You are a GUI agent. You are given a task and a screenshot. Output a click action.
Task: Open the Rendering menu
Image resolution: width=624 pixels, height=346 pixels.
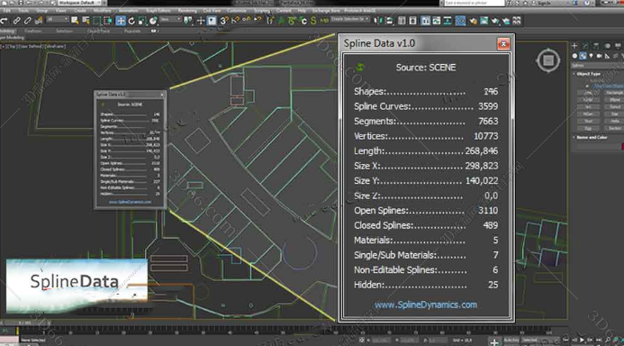(x=187, y=10)
